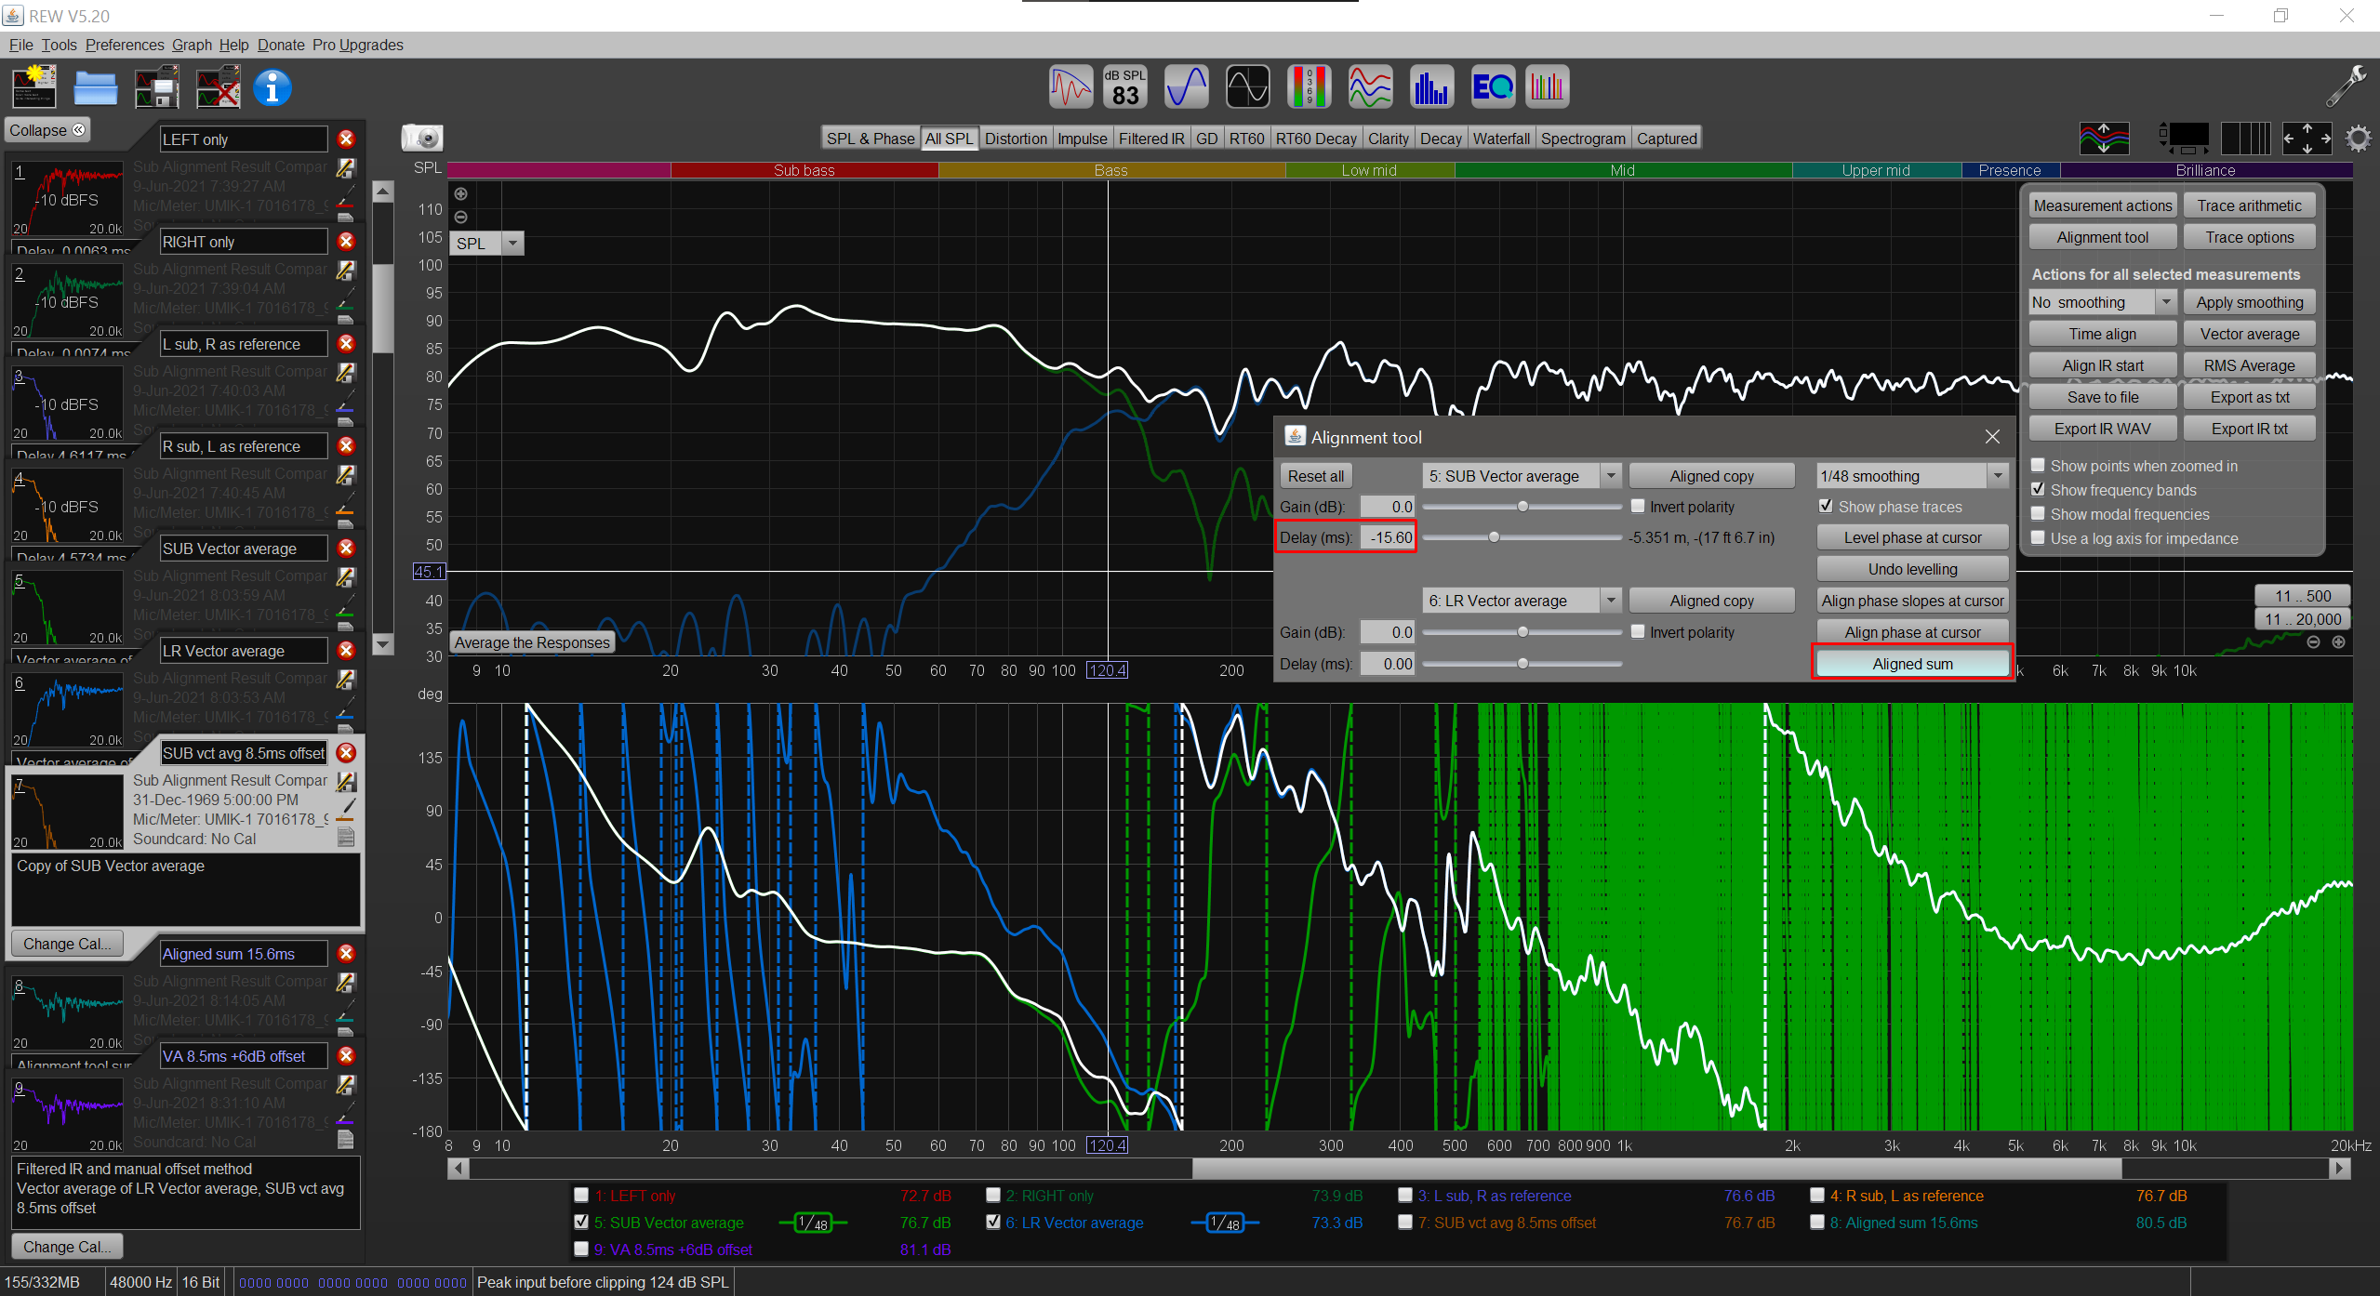Click Align phase slopes at cursor
The image size is (2380, 1296).
pyautogui.click(x=1912, y=600)
